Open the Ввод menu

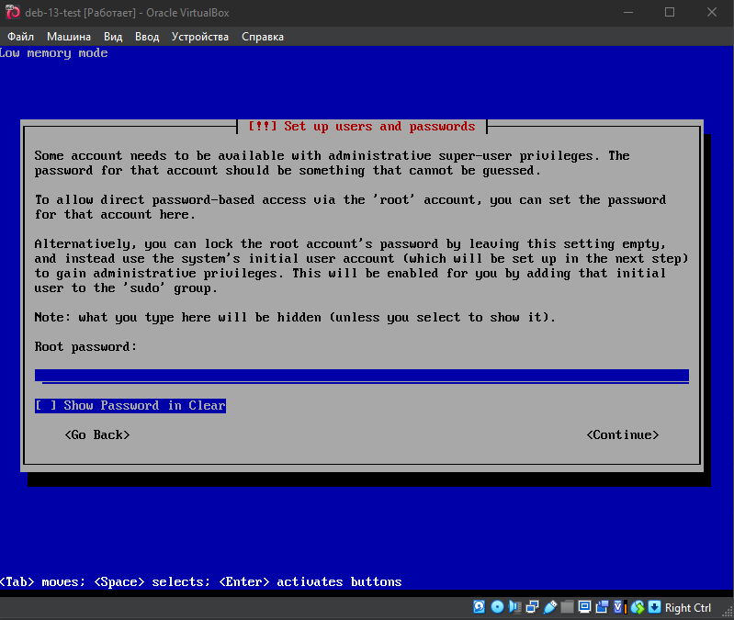tap(147, 37)
